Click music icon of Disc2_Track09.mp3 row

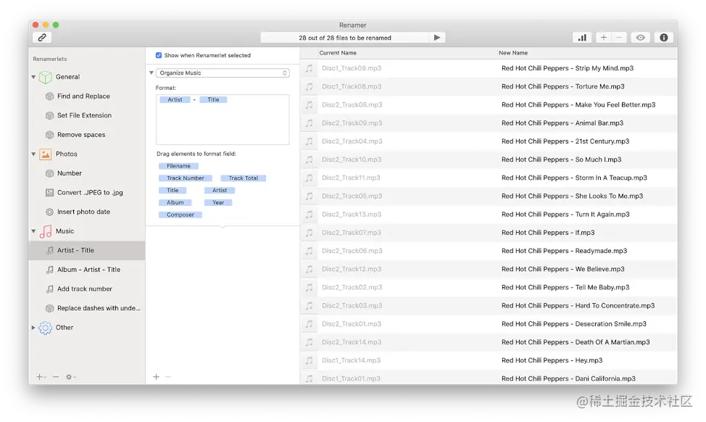[x=309, y=123]
